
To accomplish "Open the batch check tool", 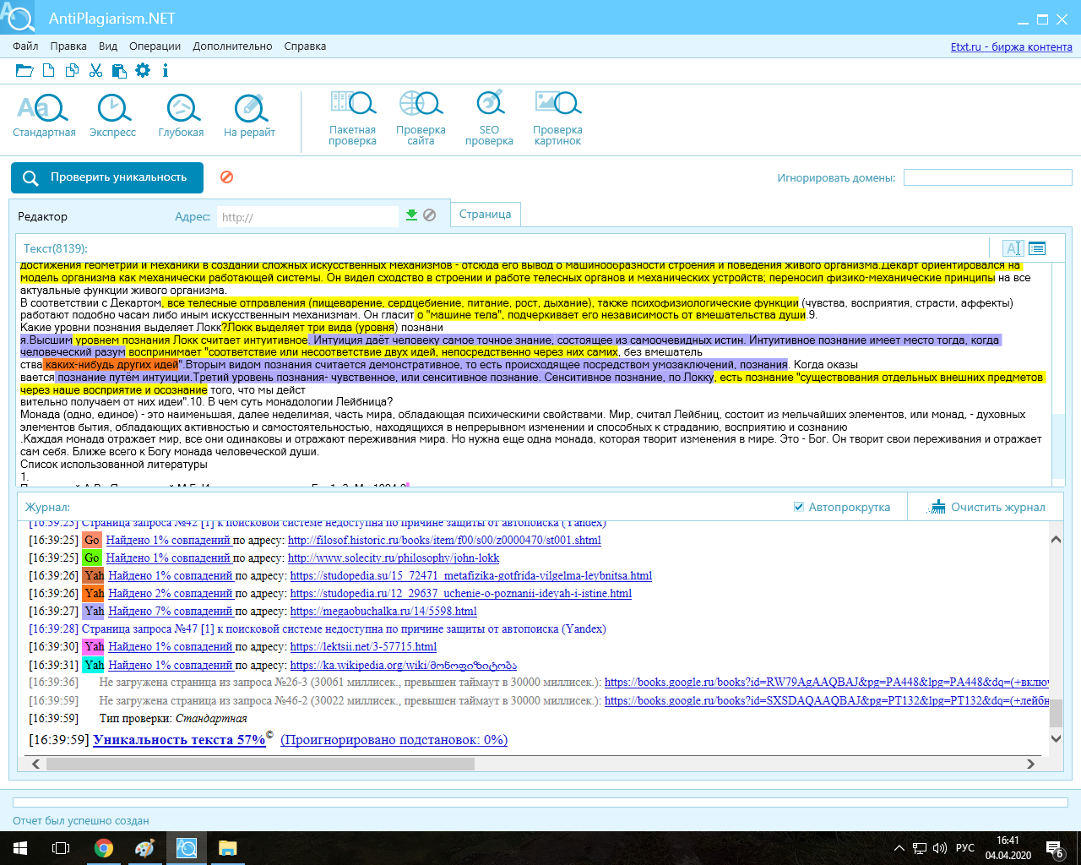I will 352,117.
